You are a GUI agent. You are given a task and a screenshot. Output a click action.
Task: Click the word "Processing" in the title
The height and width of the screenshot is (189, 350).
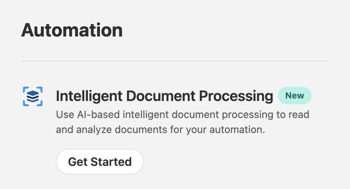click(236, 96)
